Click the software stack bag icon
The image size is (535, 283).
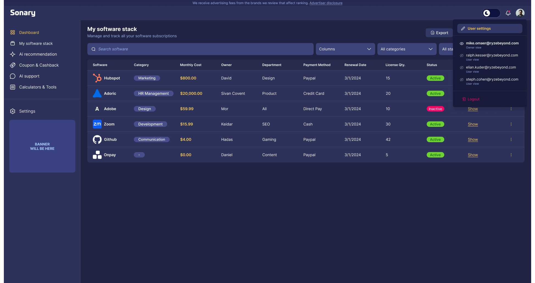pyautogui.click(x=13, y=43)
